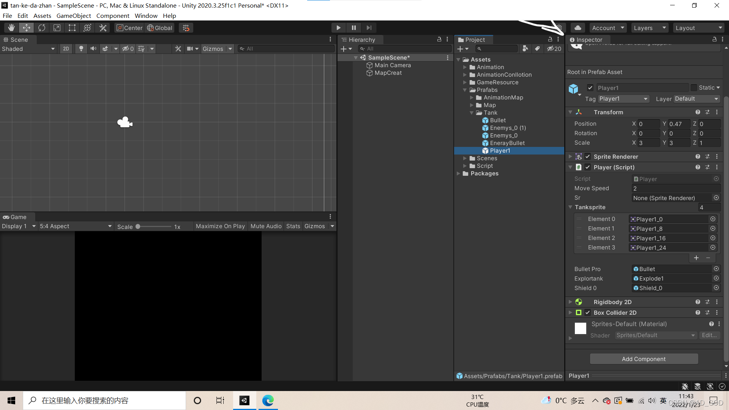Toggle the Box Collider 2D checkbox
729x410 pixels.
click(x=589, y=312)
